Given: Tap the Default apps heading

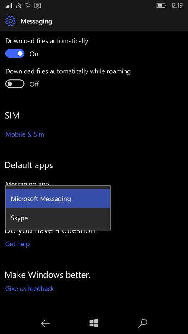Looking at the screenshot, I should pyautogui.click(x=29, y=165).
